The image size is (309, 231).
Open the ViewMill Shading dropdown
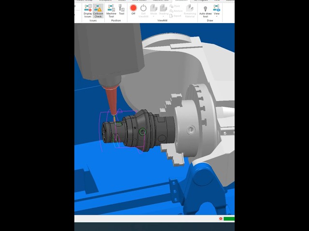pyautogui.click(x=164, y=11)
